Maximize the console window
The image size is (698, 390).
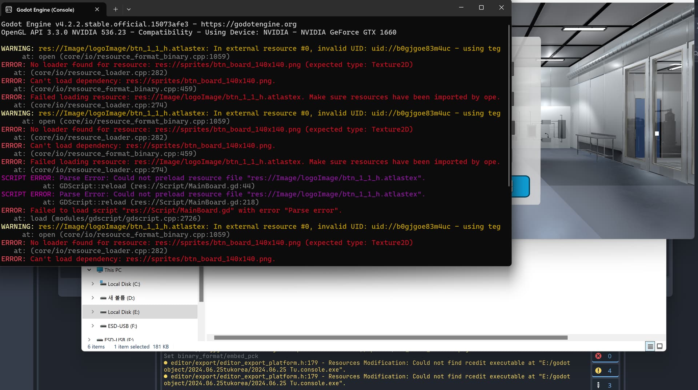[481, 8]
